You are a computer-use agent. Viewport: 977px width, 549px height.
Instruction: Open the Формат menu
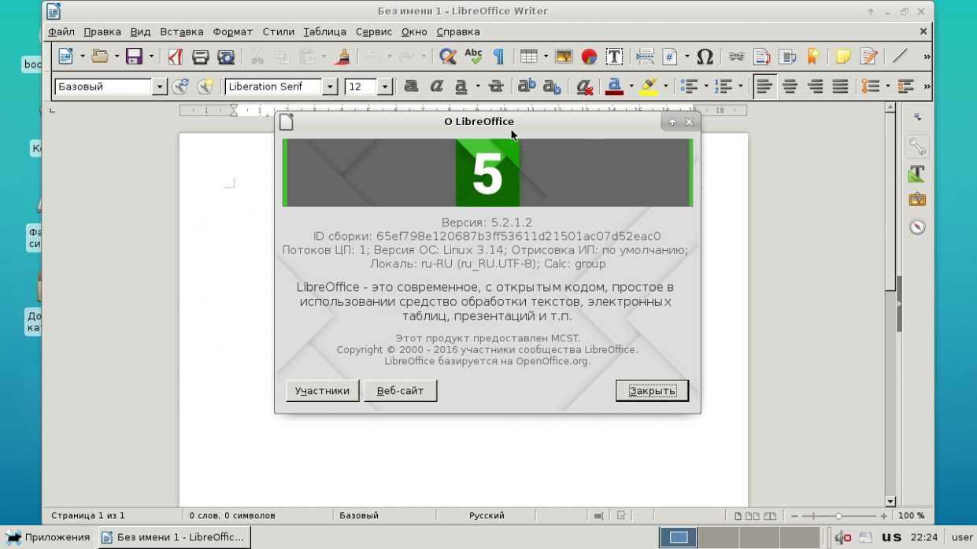(233, 31)
